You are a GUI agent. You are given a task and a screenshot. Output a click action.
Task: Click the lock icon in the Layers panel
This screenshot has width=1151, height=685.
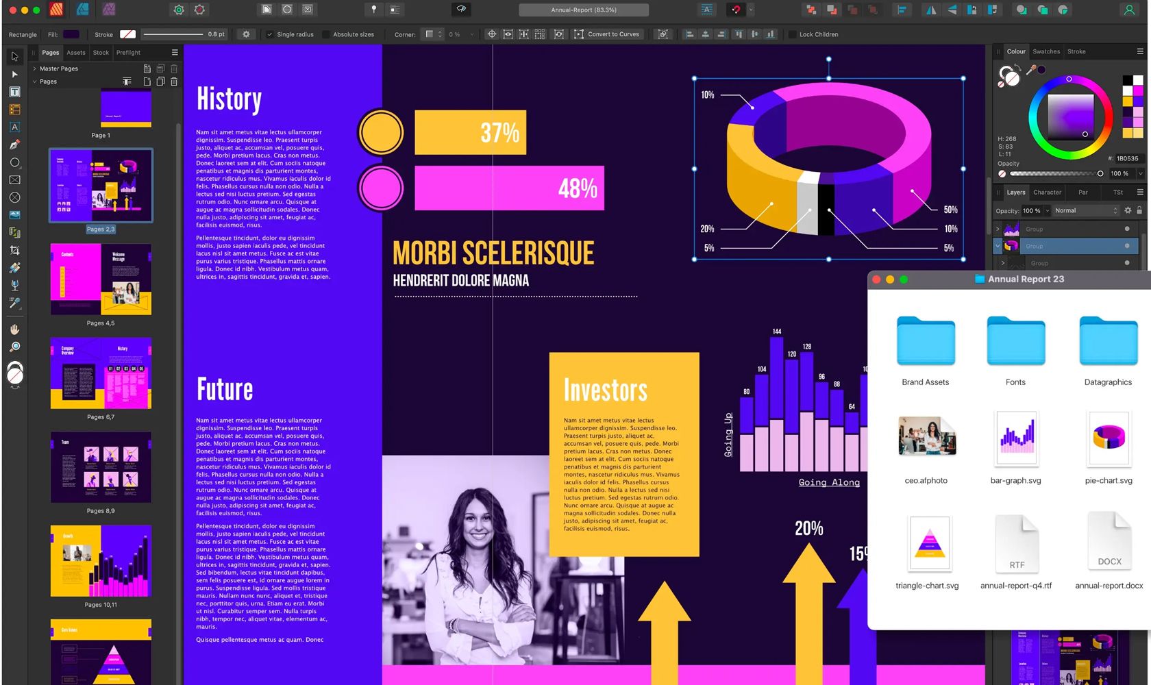[x=1139, y=210]
